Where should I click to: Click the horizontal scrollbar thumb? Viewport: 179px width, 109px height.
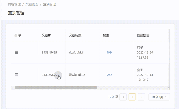coord(56,88)
